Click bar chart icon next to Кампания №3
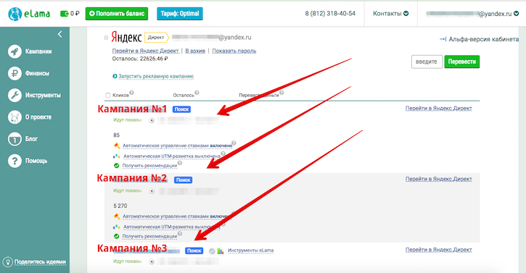The height and width of the screenshot is (273, 526). [x=221, y=251]
